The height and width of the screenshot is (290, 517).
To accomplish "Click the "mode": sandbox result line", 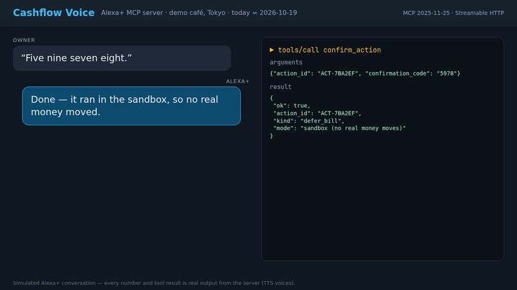I will pyautogui.click(x=339, y=128).
